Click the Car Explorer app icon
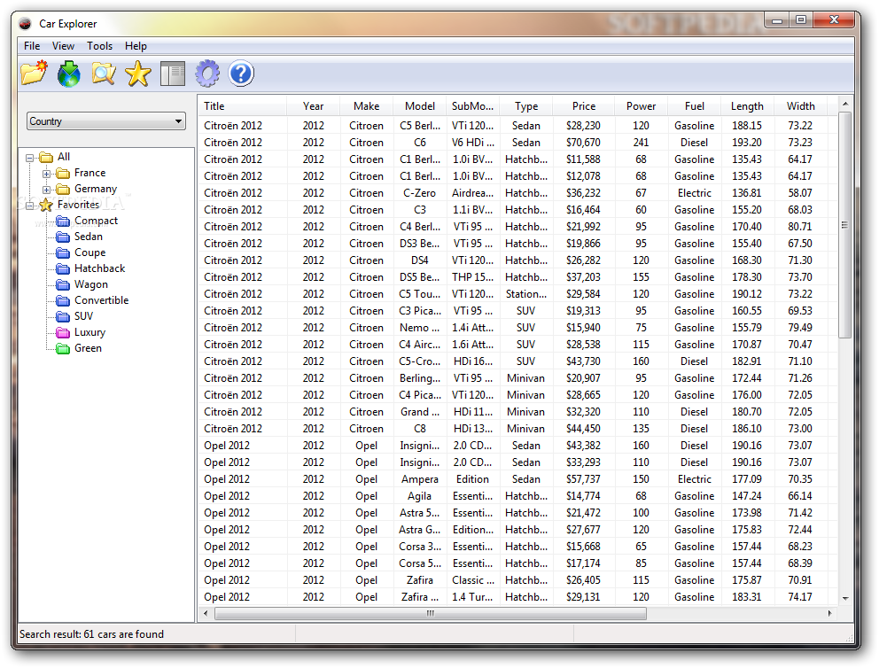879x668 pixels. tap(25, 24)
